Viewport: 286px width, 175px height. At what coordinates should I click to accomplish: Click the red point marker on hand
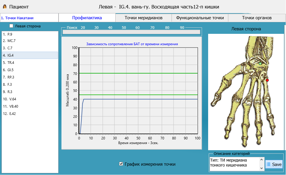(x=267, y=80)
